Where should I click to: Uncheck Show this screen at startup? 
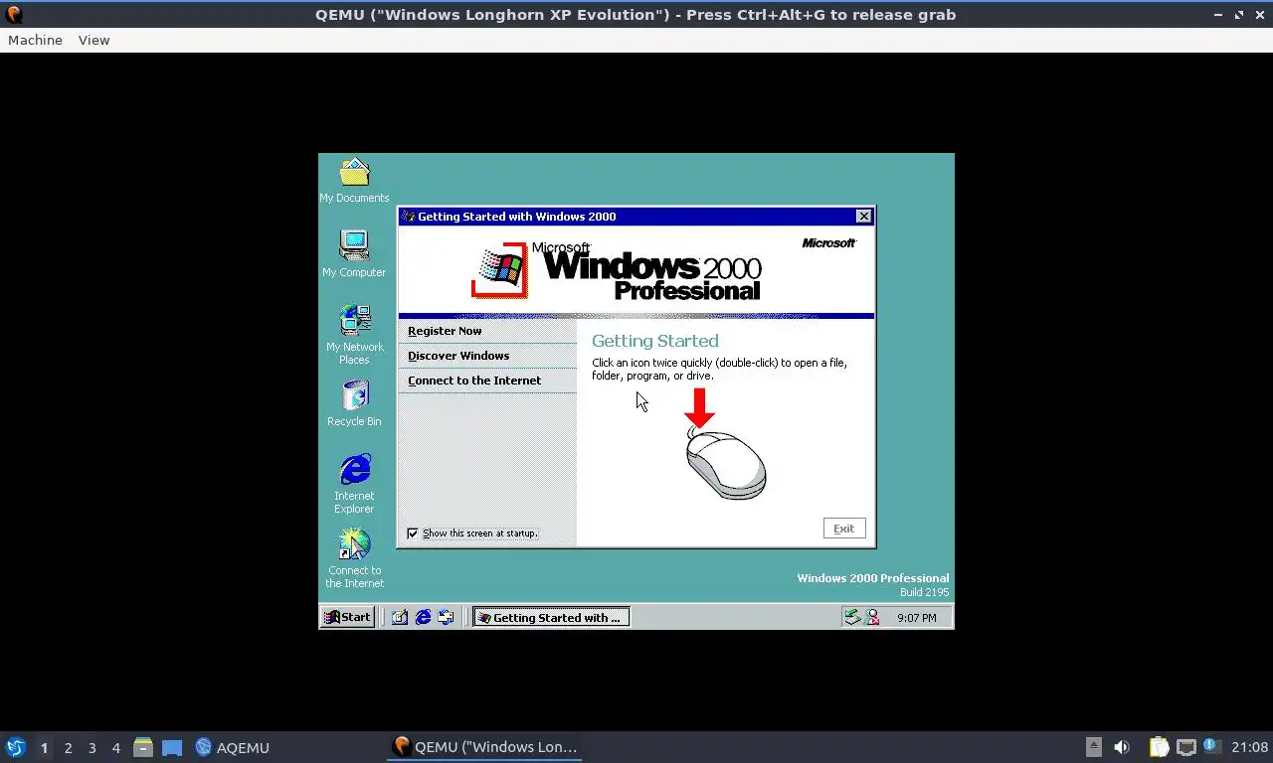[413, 534]
